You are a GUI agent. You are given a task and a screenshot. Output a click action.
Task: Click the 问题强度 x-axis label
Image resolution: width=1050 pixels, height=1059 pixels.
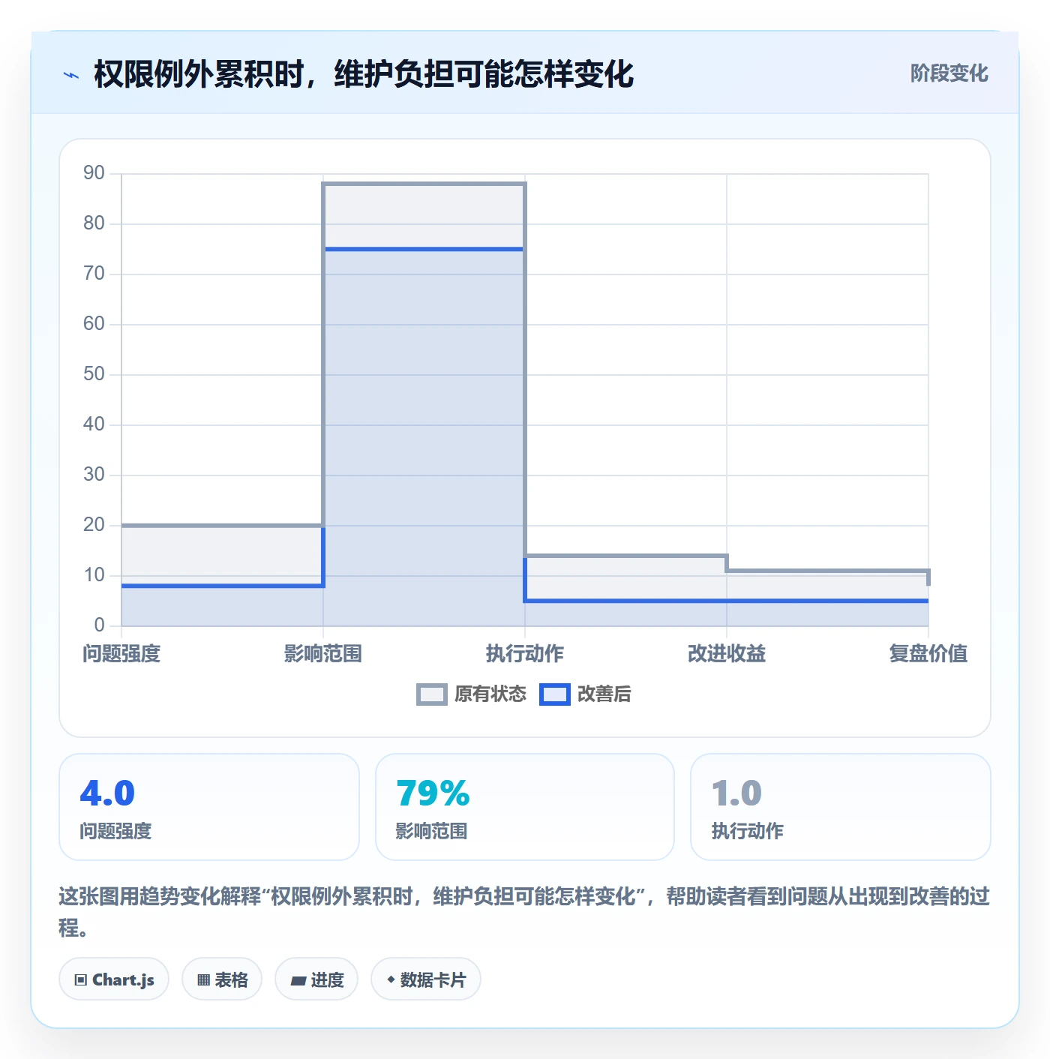[121, 654]
